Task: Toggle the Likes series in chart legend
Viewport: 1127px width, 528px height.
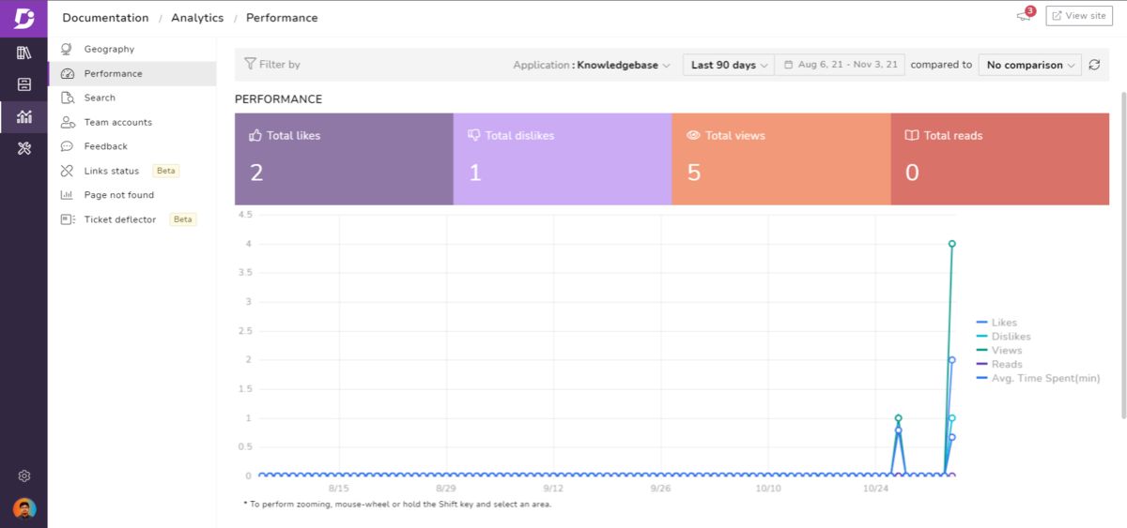Action: click(996, 323)
